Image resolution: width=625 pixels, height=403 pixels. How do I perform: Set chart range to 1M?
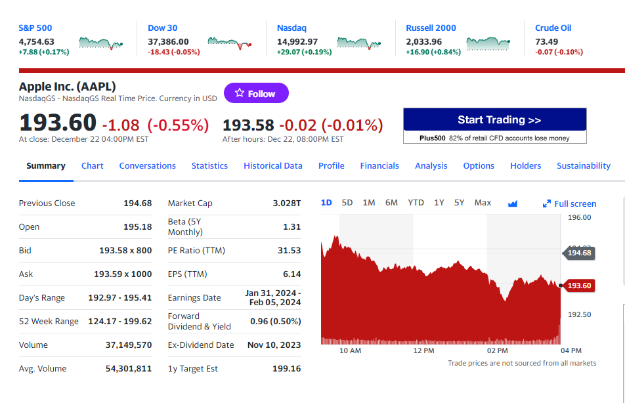(369, 203)
